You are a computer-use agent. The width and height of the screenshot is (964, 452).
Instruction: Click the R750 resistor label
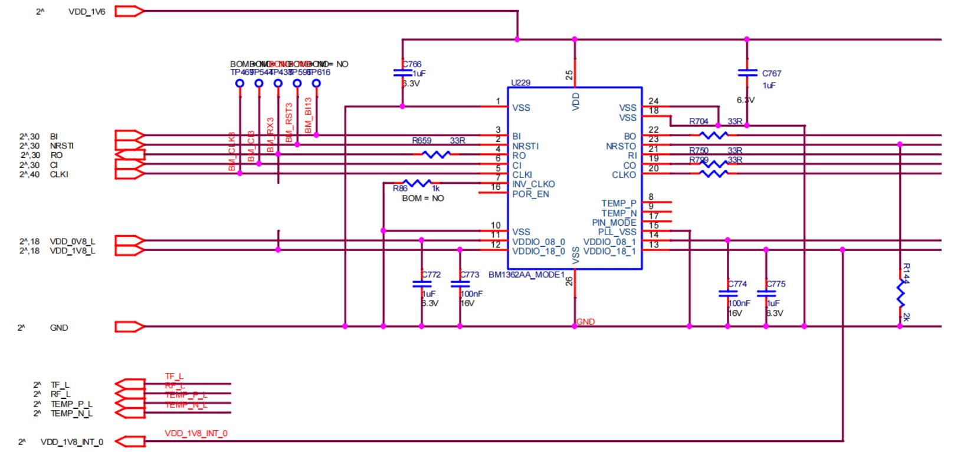point(699,151)
